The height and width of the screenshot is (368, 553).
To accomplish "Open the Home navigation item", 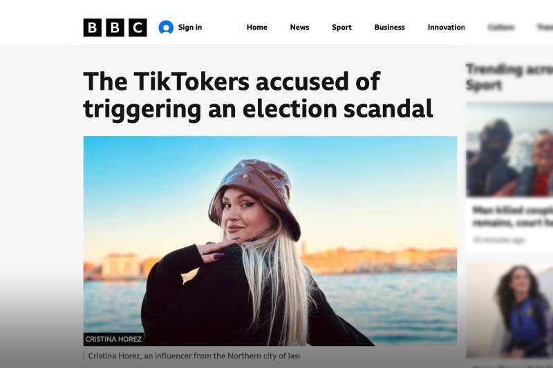I will click(x=256, y=28).
